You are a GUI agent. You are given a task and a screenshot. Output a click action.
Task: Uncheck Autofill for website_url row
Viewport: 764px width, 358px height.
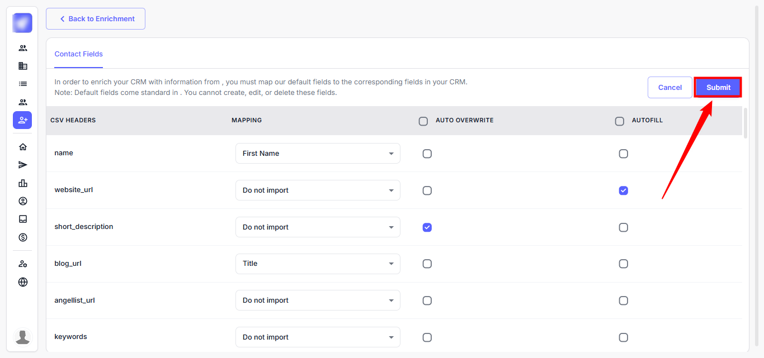(624, 190)
